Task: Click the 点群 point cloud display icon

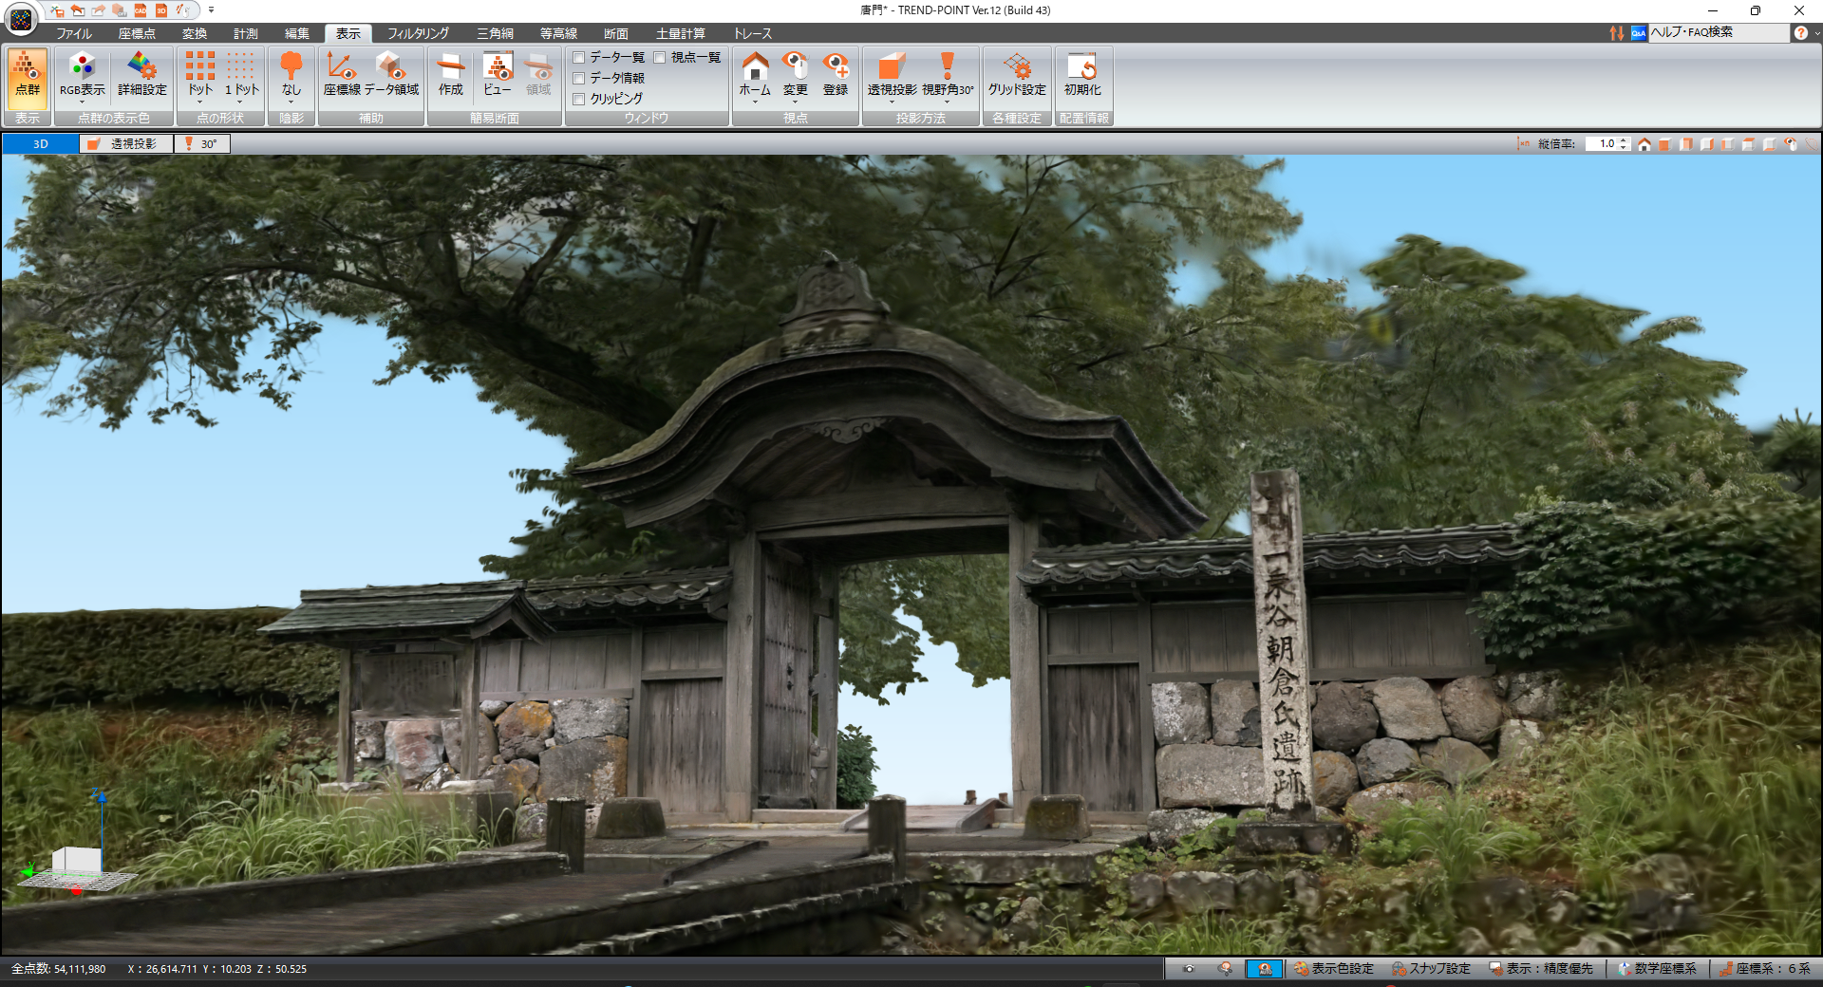Action: 28,74
